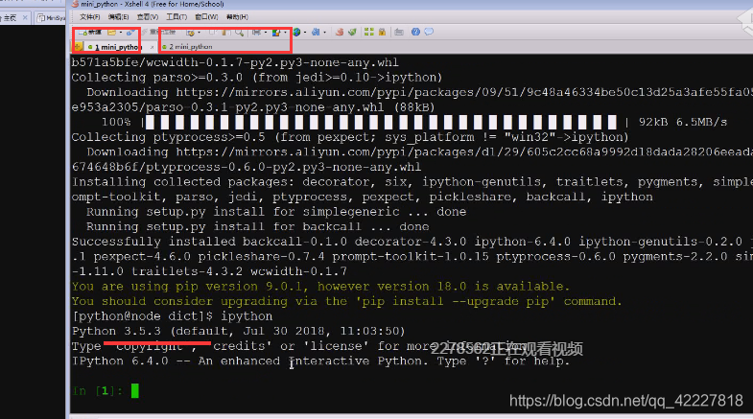Expand the Color Scheme dropdown arrow
Image resolution: width=753 pixels, height=419 pixels.
tap(285, 33)
